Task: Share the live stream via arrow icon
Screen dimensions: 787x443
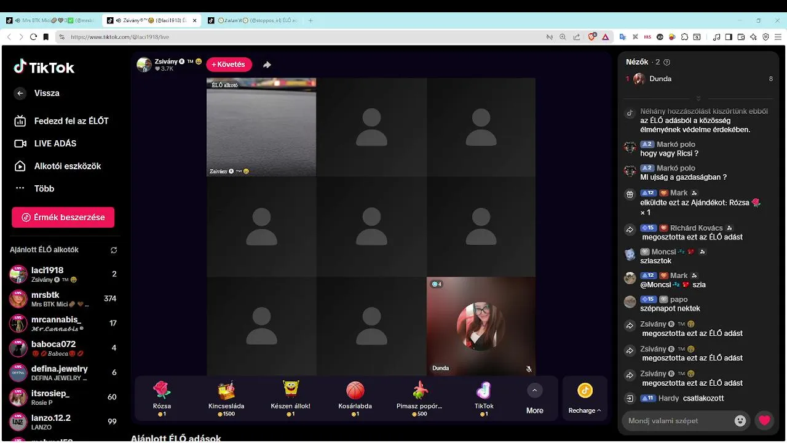Action: point(267,65)
